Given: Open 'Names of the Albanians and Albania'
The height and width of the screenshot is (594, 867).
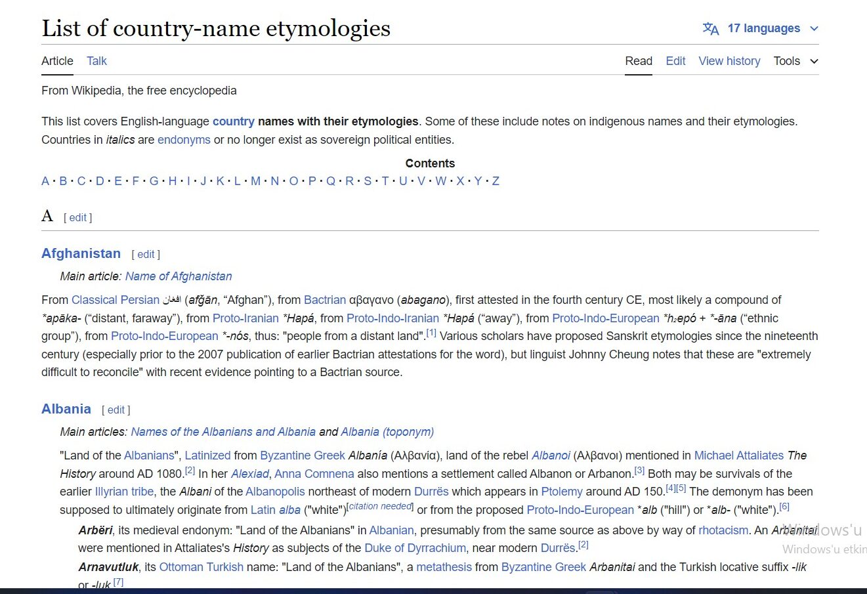Looking at the screenshot, I should point(223,432).
